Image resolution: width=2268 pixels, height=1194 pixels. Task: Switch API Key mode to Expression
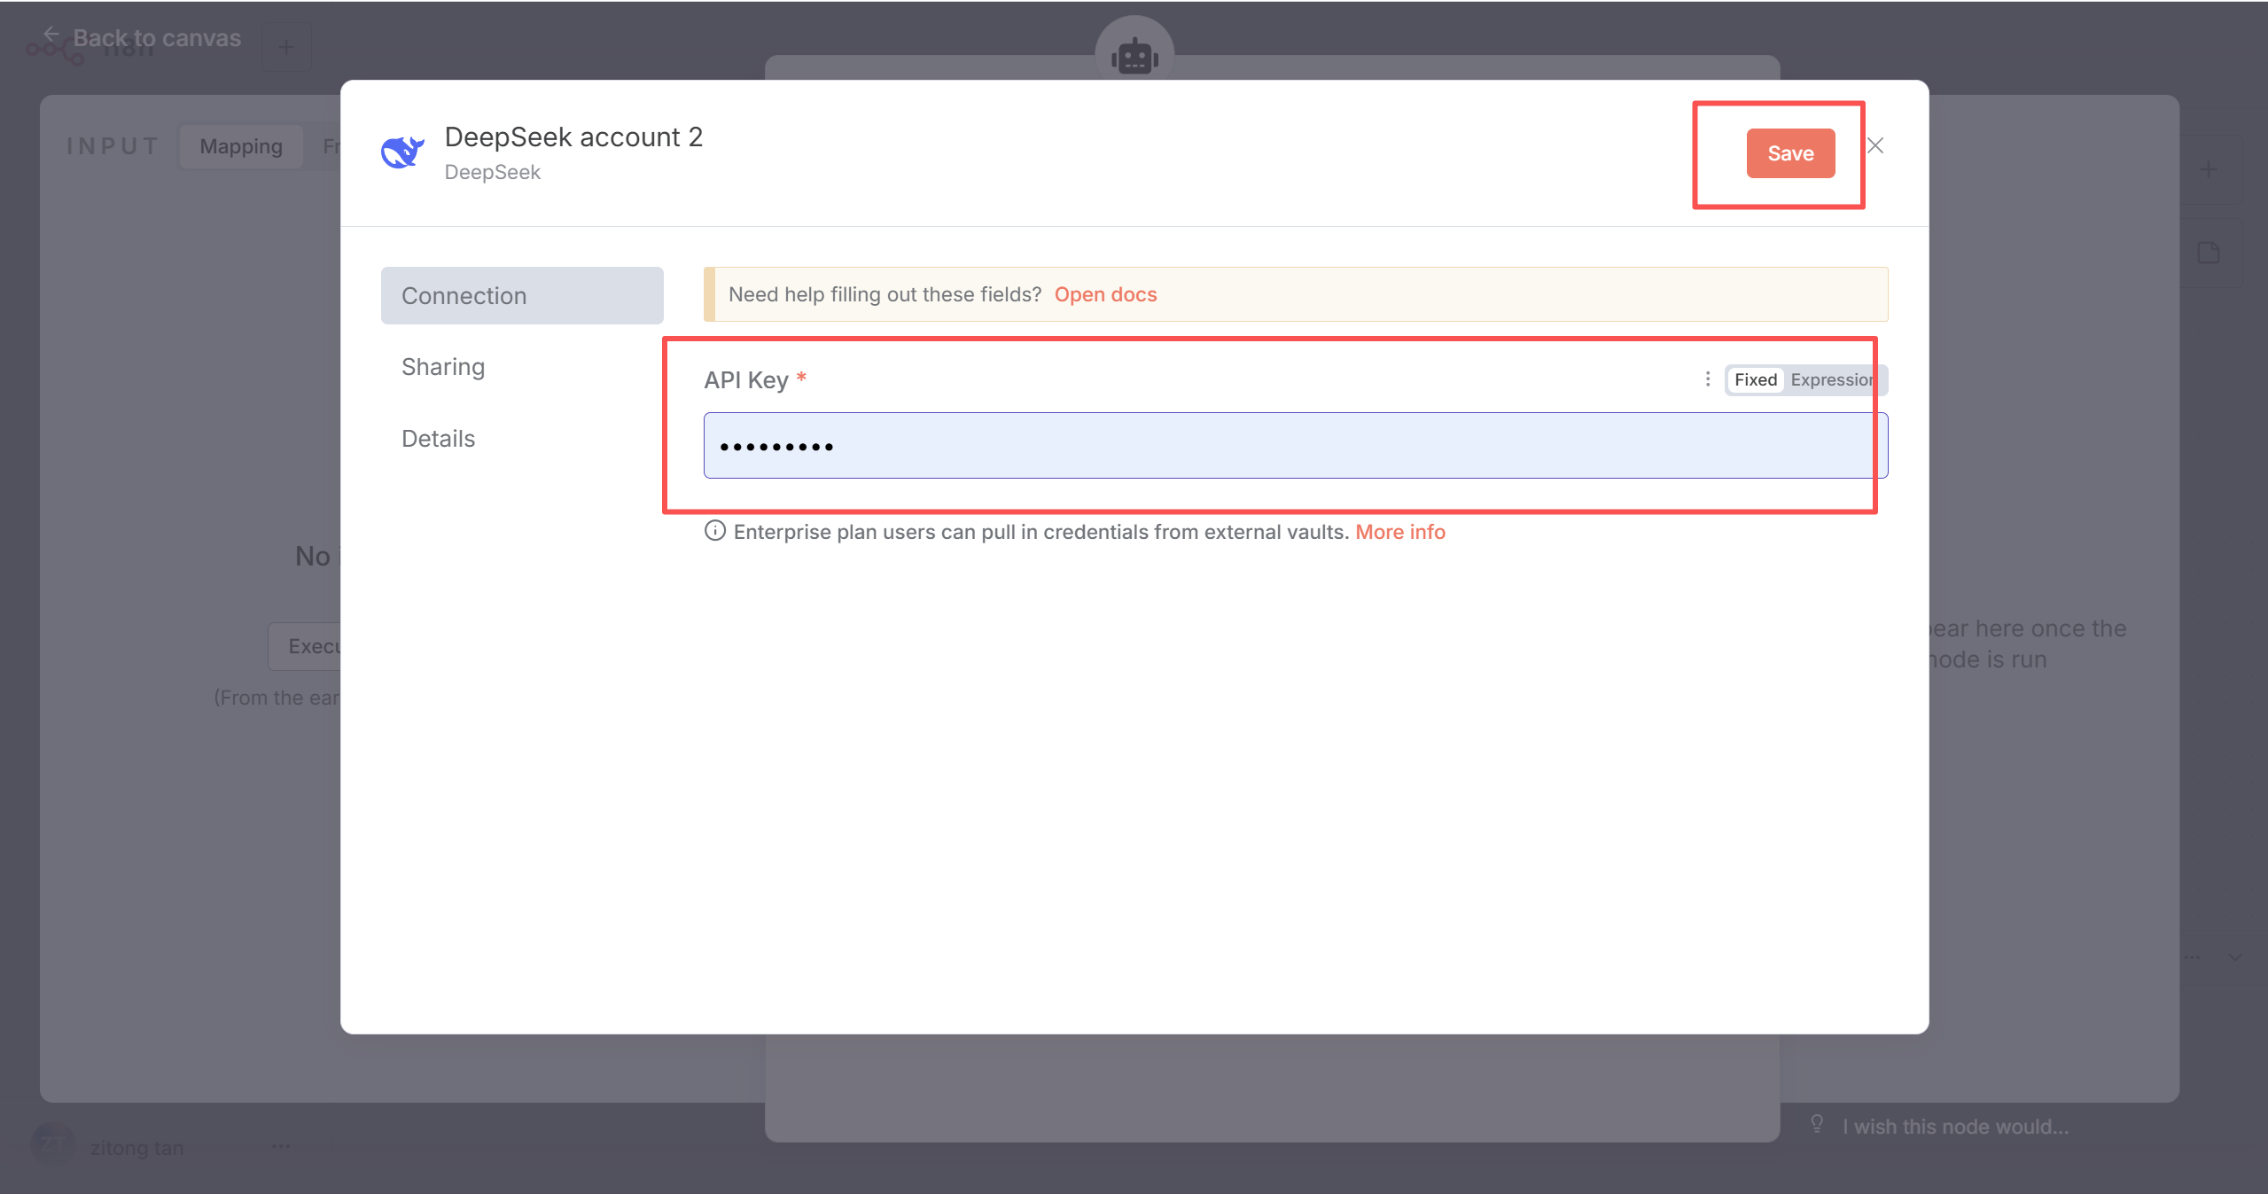pyautogui.click(x=1831, y=379)
